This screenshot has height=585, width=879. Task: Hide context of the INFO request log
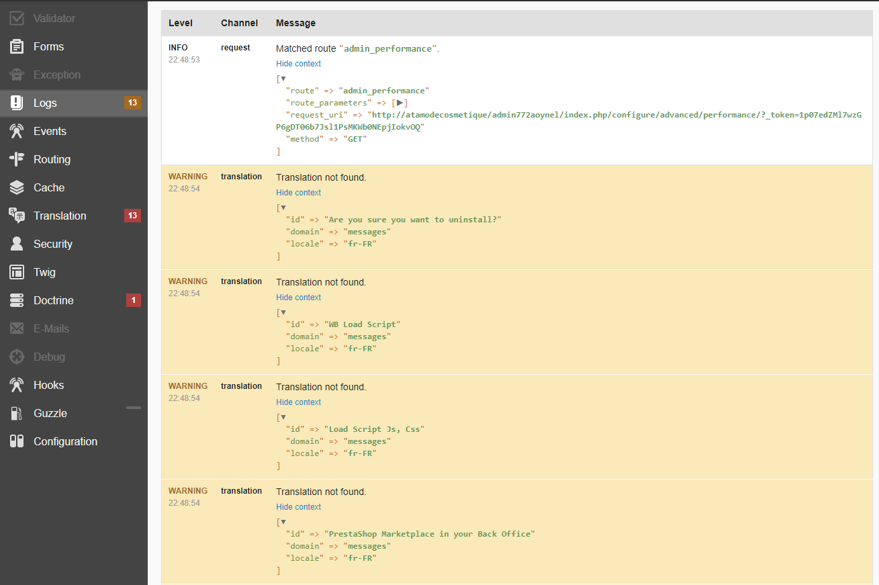pyautogui.click(x=298, y=64)
